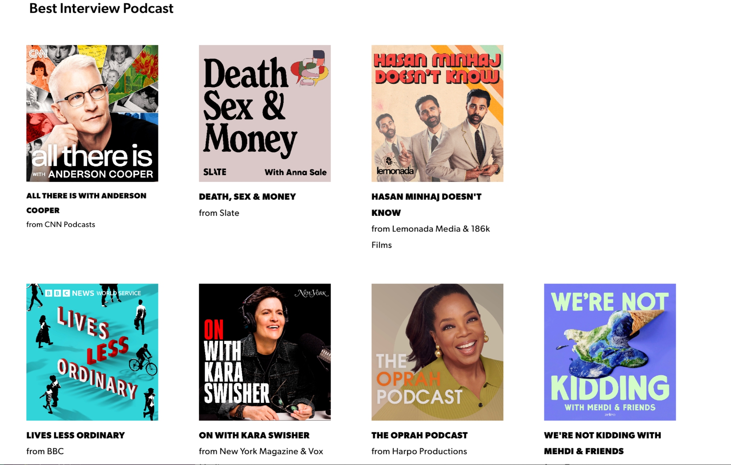731x465 pixels.
Task: Click the All There Is with Anderson Cooper title
Action: (86, 203)
